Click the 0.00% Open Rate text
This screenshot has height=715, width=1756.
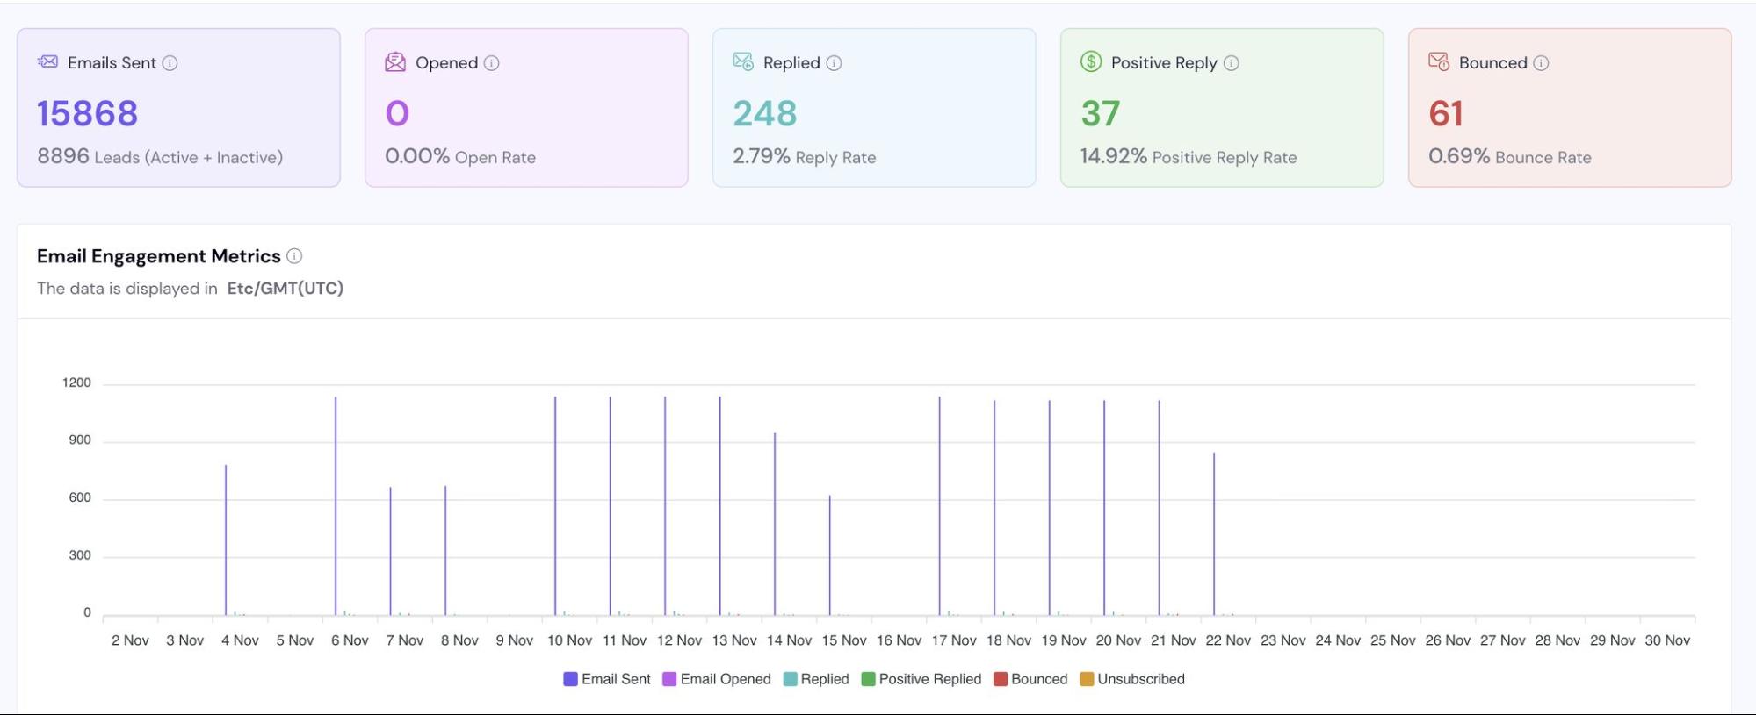tap(460, 157)
